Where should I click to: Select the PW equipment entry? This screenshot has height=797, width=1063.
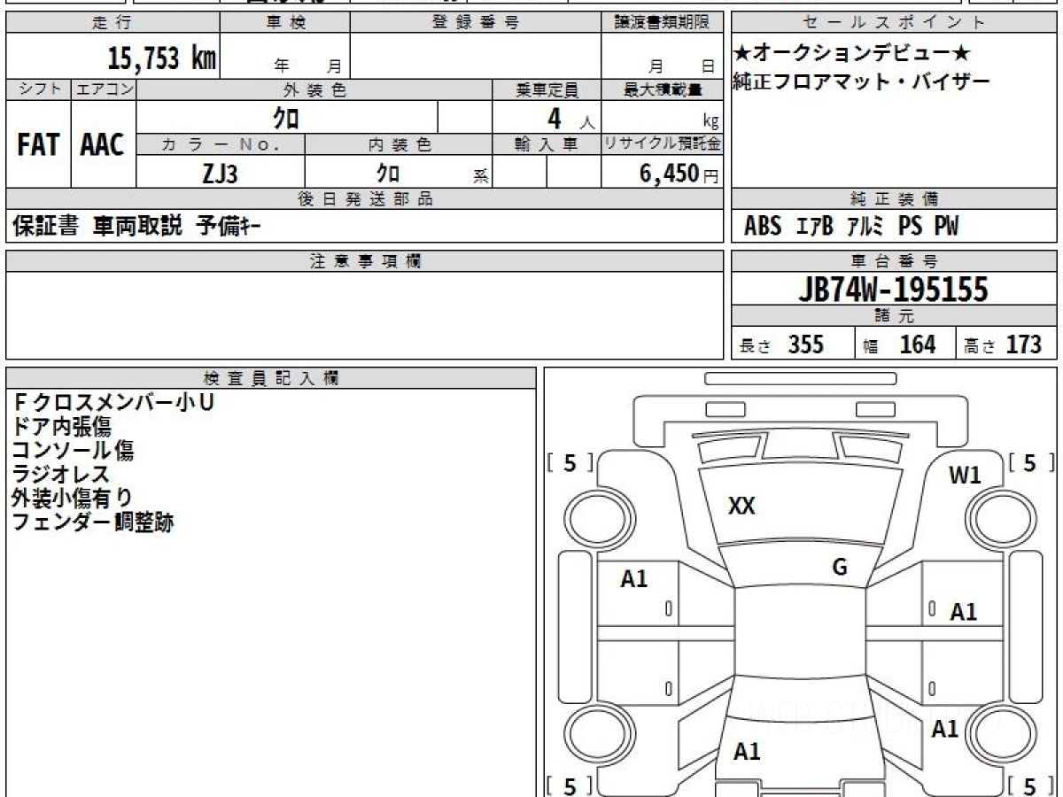[946, 227]
